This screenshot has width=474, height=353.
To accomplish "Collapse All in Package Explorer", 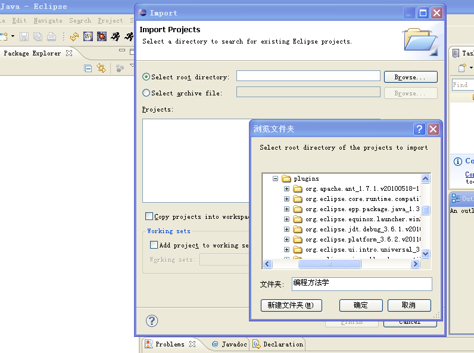I will [x=88, y=69].
